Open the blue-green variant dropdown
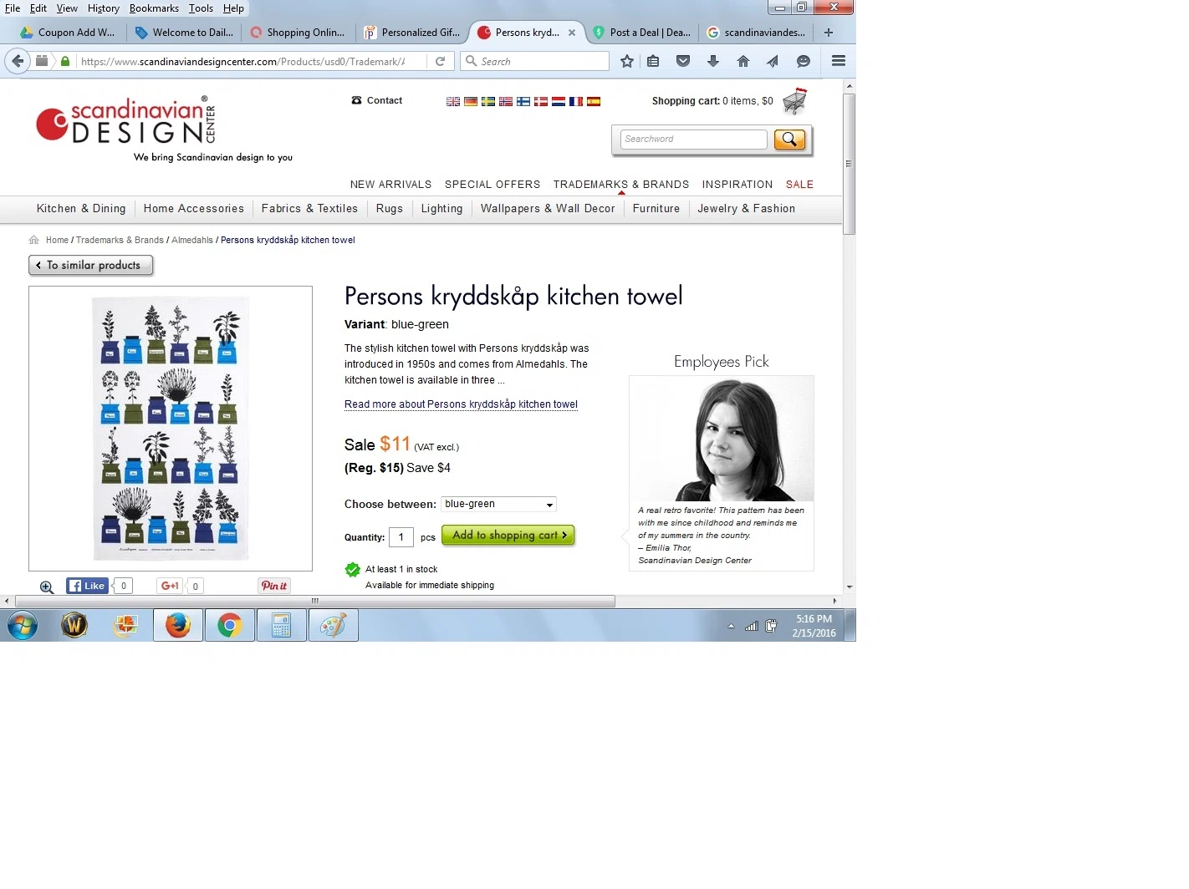This screenshot has width=1189, height=889. tap(498, 504)
